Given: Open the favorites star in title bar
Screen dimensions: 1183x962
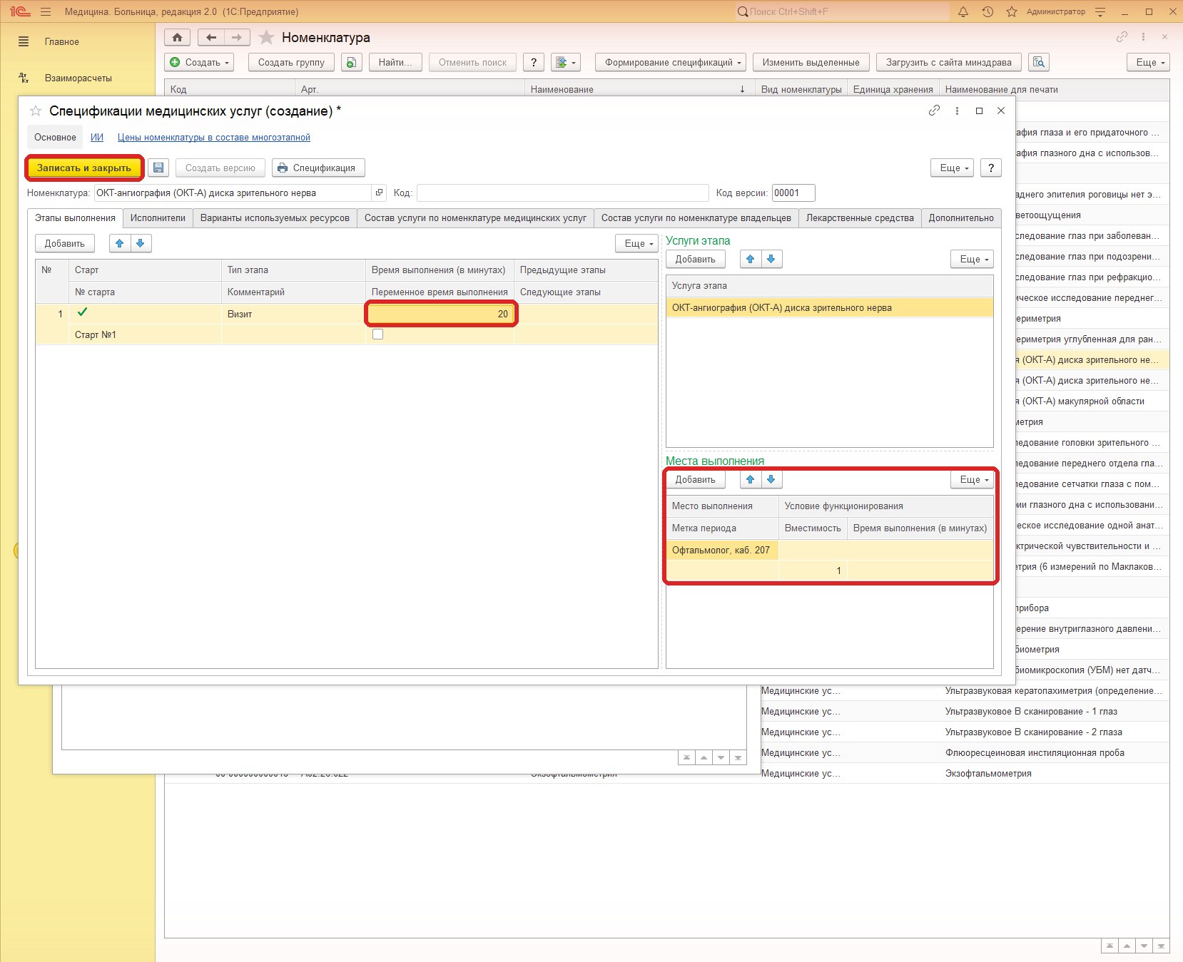Looking at the screenshot, I should coord(1012,11).
